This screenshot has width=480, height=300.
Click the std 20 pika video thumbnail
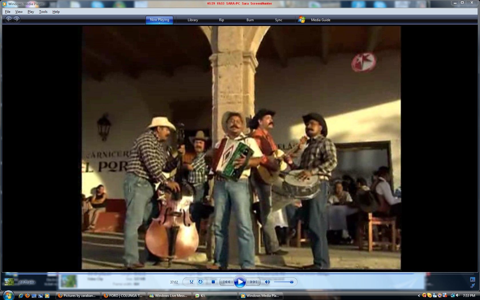click(9, 282)
